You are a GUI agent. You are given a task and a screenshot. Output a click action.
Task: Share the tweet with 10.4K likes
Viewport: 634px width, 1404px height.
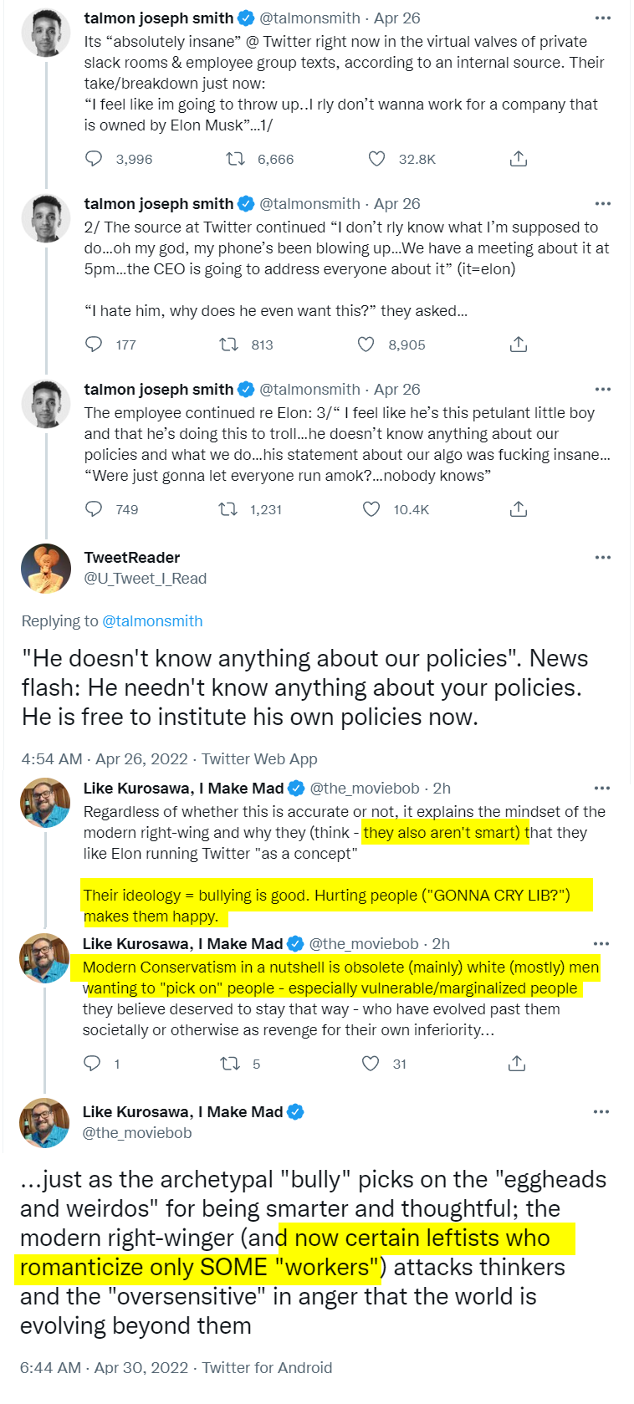click(519, 509)
